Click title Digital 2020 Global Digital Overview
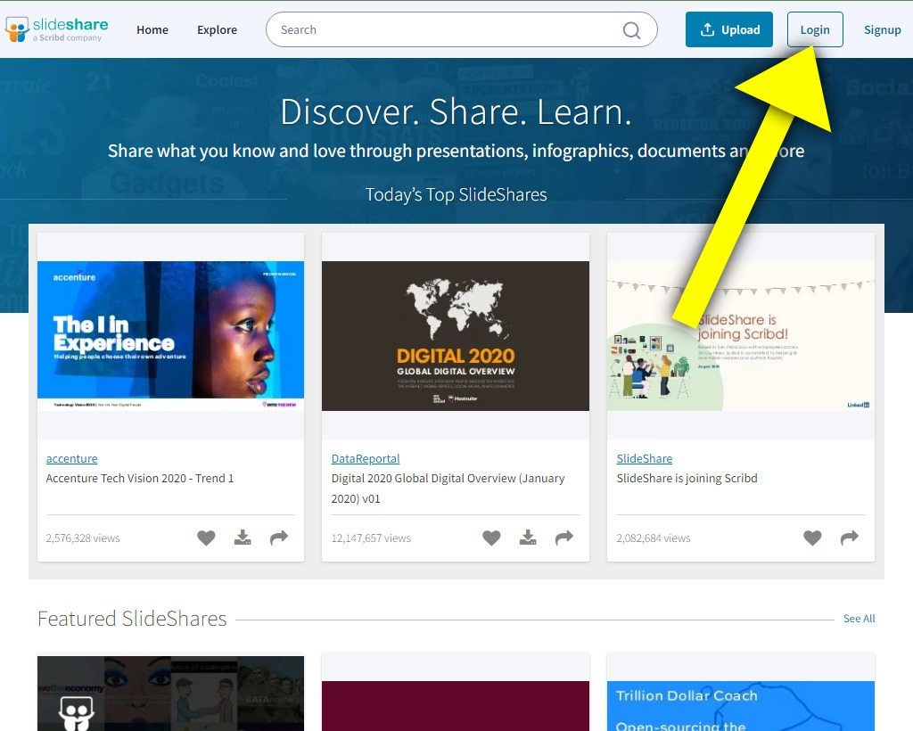Image resolution: width=913 pixels, height=731 pixels. click(448, 489)
